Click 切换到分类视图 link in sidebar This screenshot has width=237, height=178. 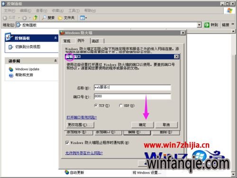[27, 47]
